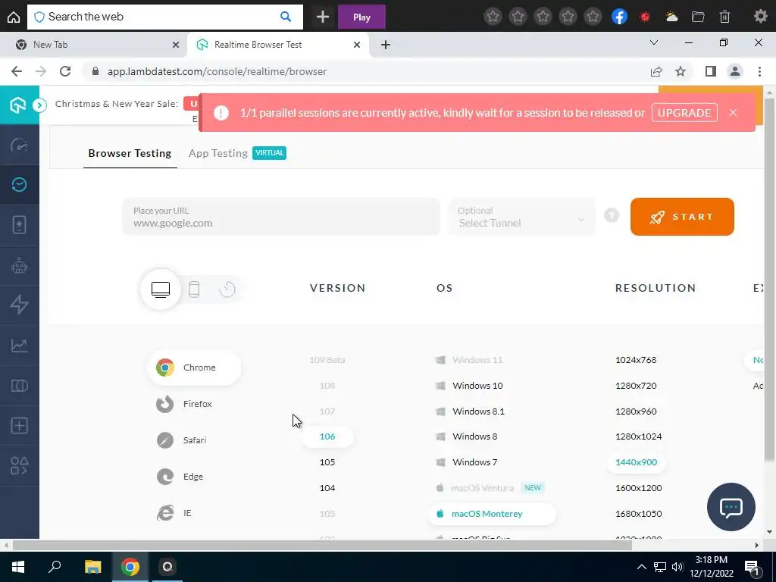The width and height of the screenshot is (776, 582).
Task: Click the orange START button
Action: tap(682, 217)
